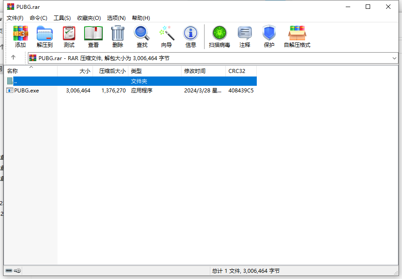Expand the address bar path dropdown
The height and width of the screenshot is (279, 402).
coord(394,58)
